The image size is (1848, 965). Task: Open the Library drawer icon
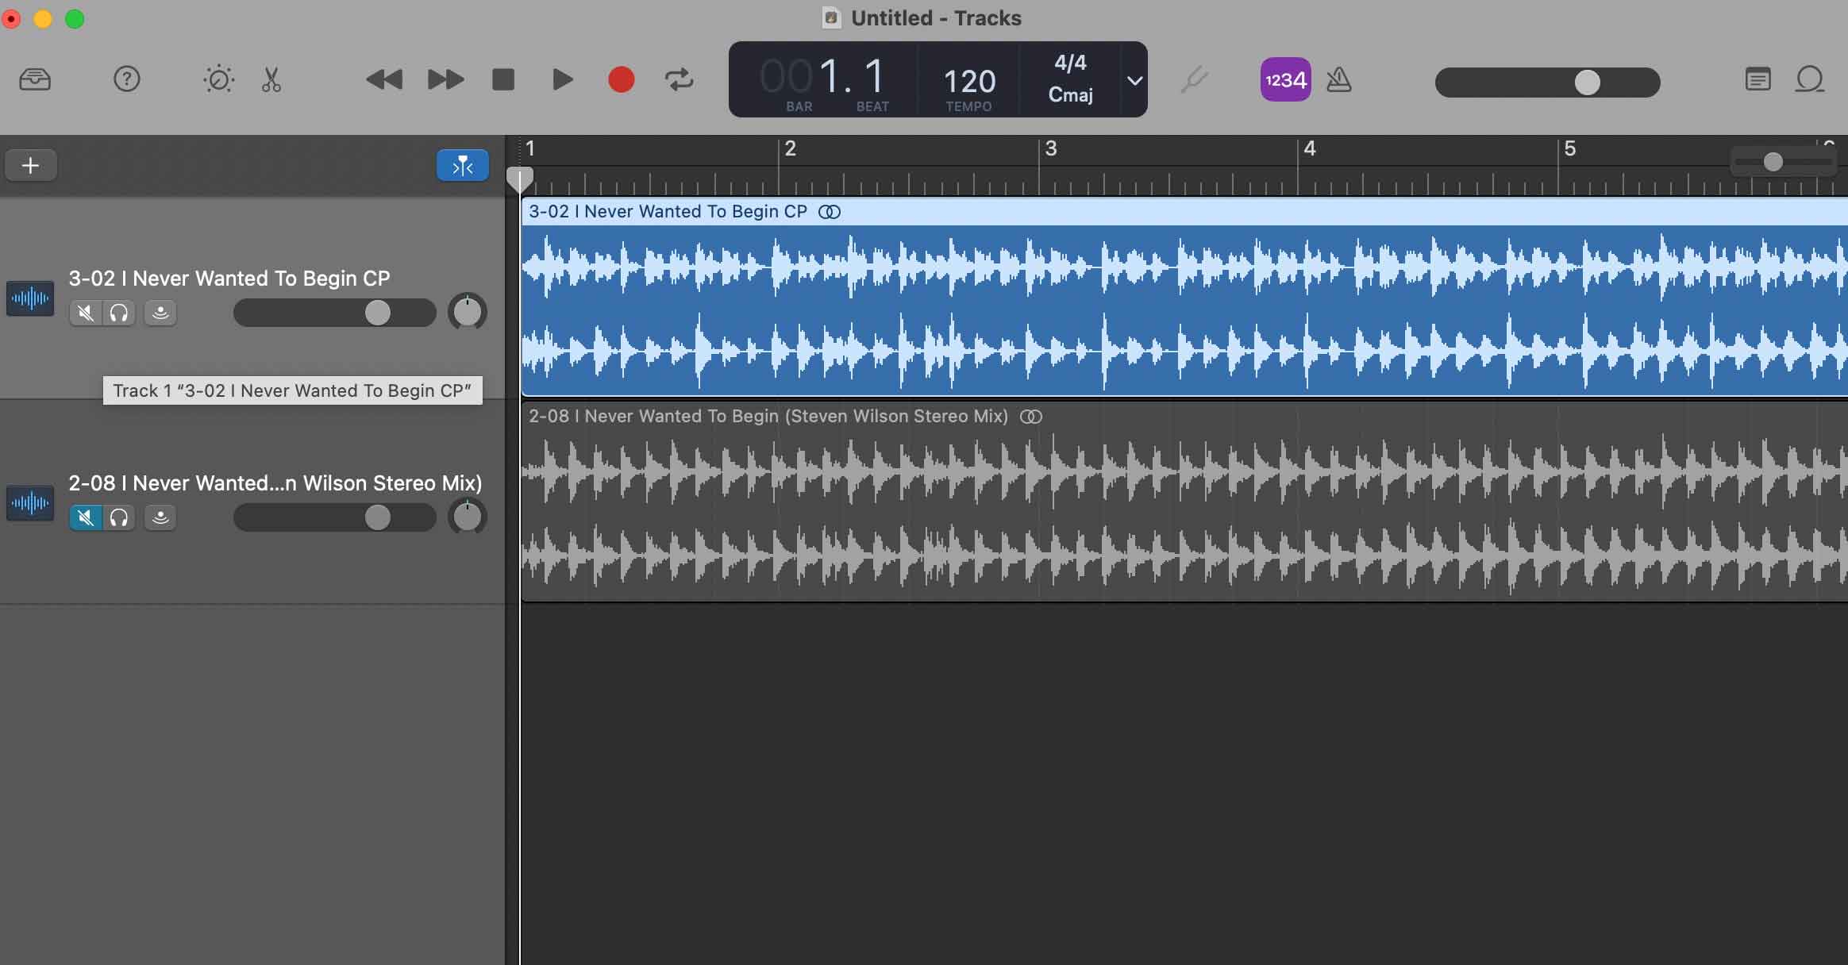pos(35,79)
